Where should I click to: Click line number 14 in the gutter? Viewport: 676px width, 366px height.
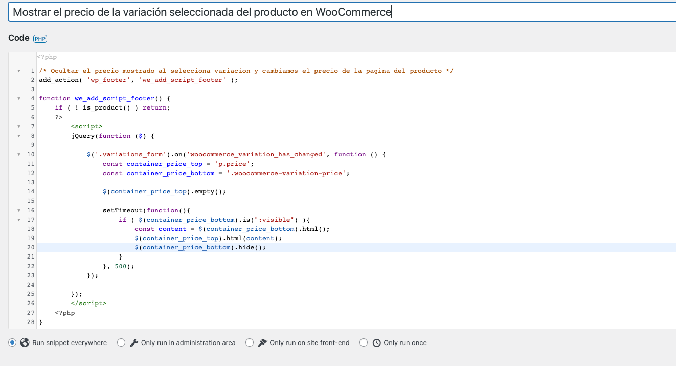[x=31, y=191]
